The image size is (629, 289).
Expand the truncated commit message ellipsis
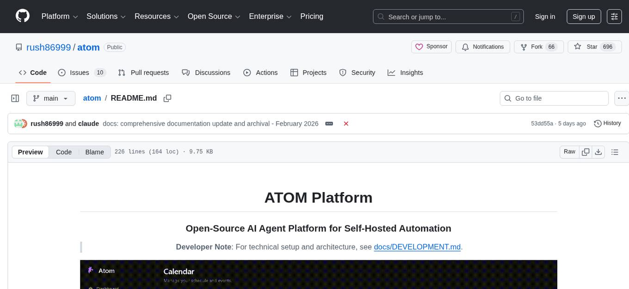coord(329,123)
